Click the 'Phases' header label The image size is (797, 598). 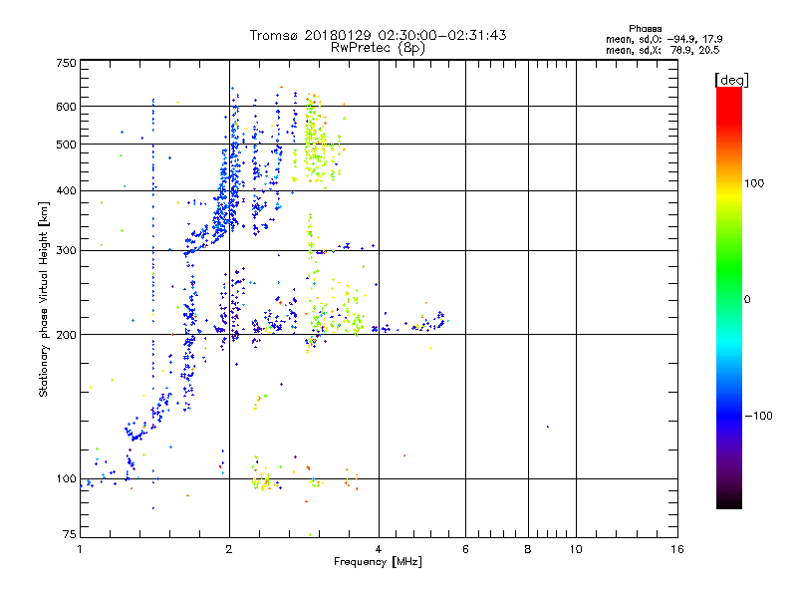(x=645, y=29)
